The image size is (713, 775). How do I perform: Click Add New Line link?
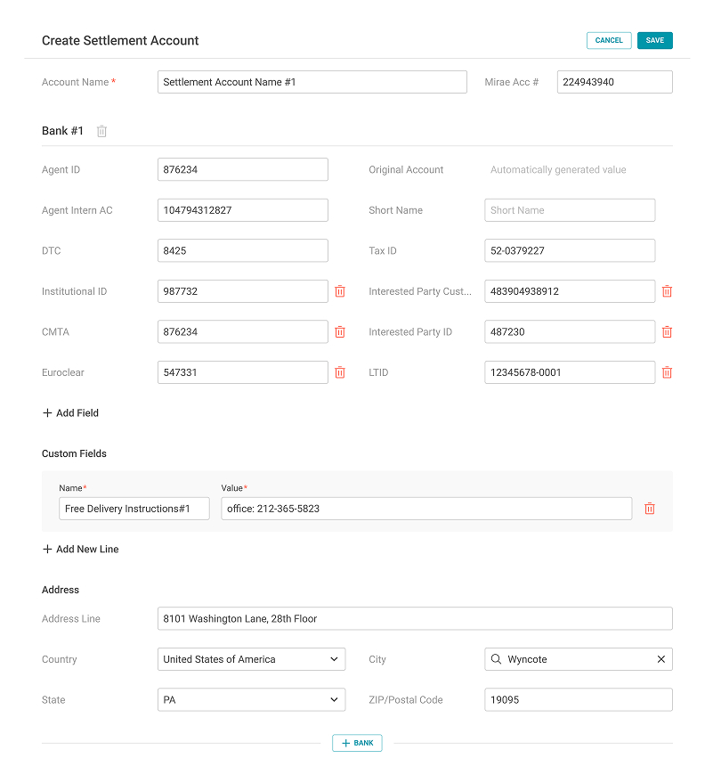[x=80, y=549]
